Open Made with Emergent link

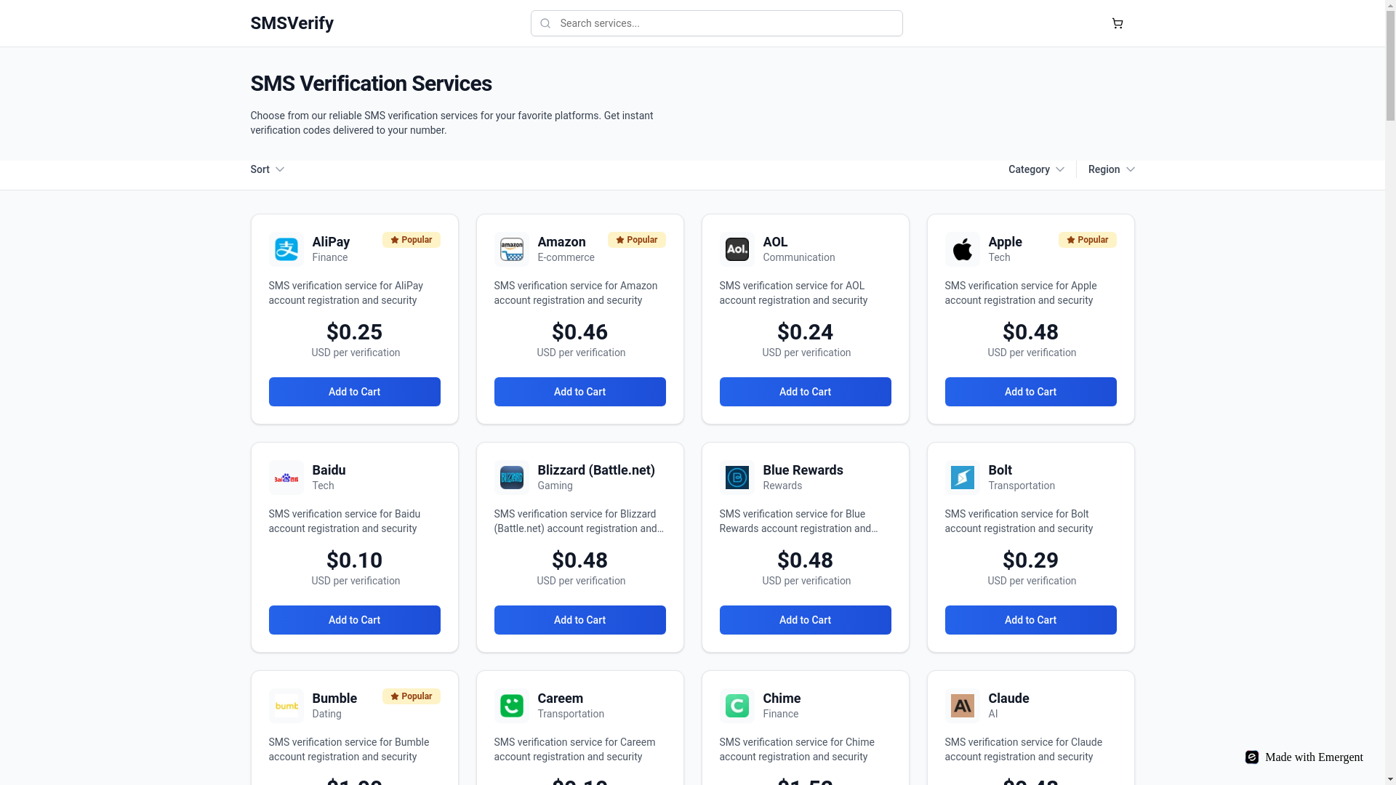(x=1304, y=757)
